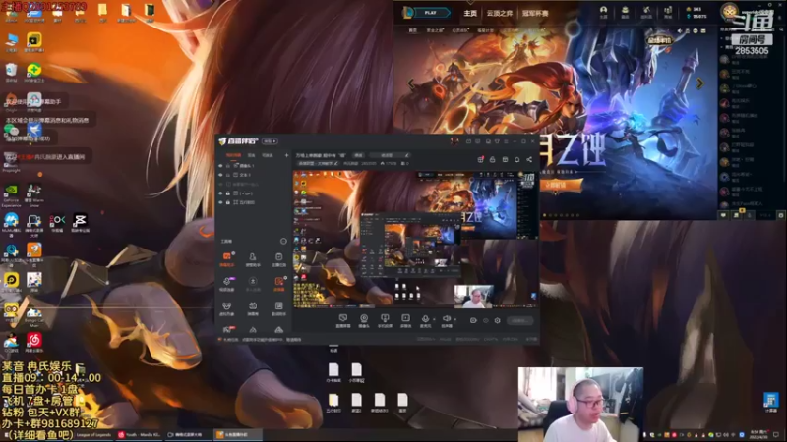Switch to League of Legends in taskbar

point(93,434)
